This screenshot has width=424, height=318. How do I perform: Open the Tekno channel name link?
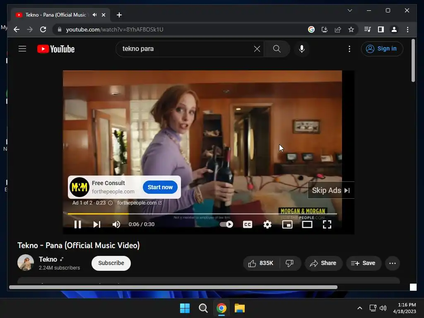pos(48,259)
